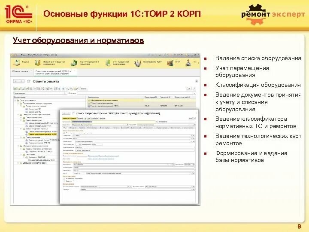Viewport: 309px width, 232px height.
Task: Open Нормативно-справочная информация section icon
Action: tap(37, 63)
